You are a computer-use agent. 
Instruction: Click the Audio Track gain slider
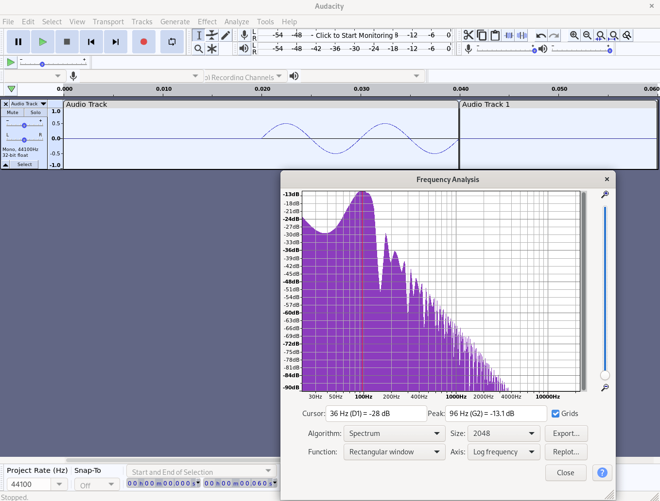coord(24,125)
